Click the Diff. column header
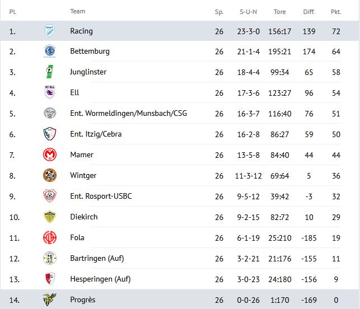This screenshot has width=360, height=309. 309,12
